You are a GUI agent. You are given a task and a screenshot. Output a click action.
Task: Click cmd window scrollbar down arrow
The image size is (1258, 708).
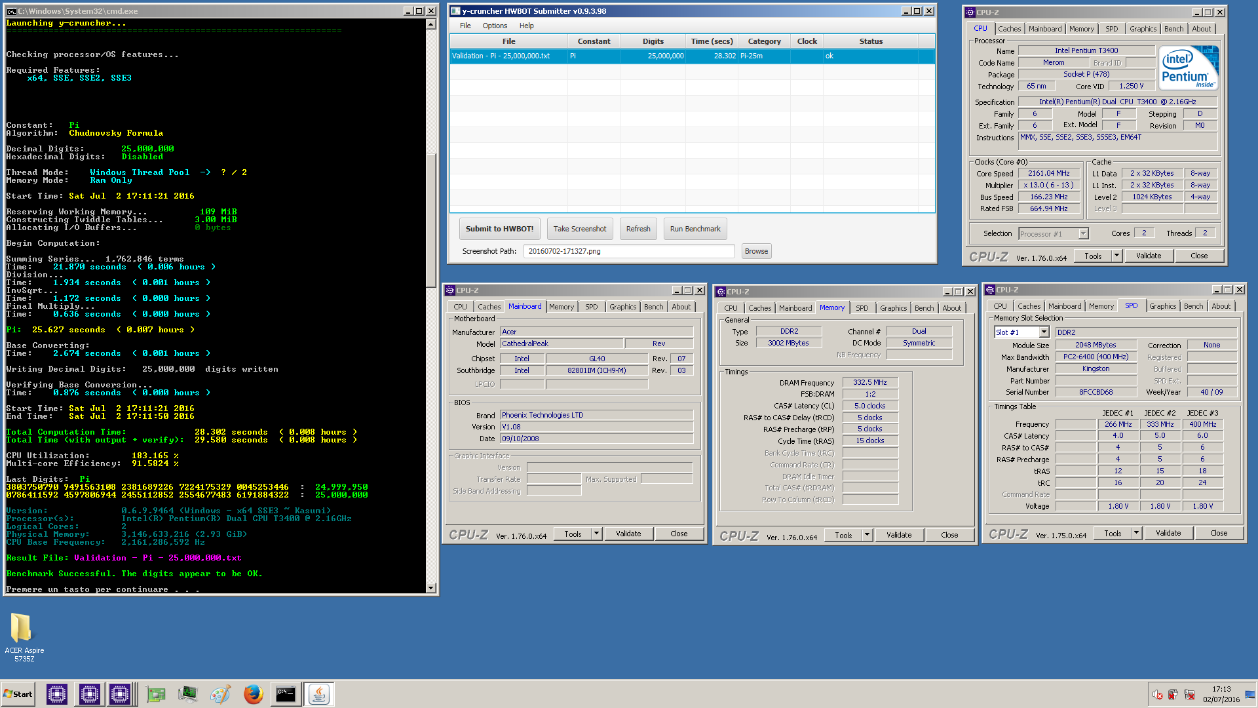430,588
